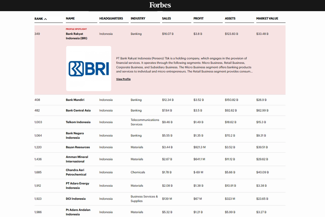Sort by Sales column header
Screen dimensions: 325x217
166,18
